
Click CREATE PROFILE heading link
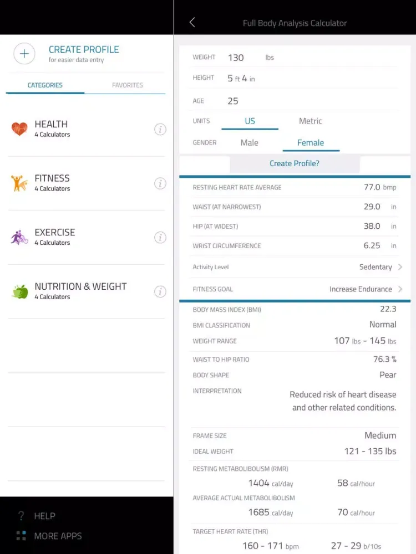coord(84,49)
